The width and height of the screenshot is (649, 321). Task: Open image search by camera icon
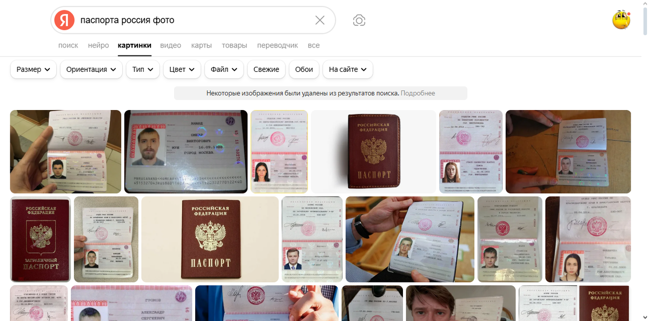(x=359, y=21)
